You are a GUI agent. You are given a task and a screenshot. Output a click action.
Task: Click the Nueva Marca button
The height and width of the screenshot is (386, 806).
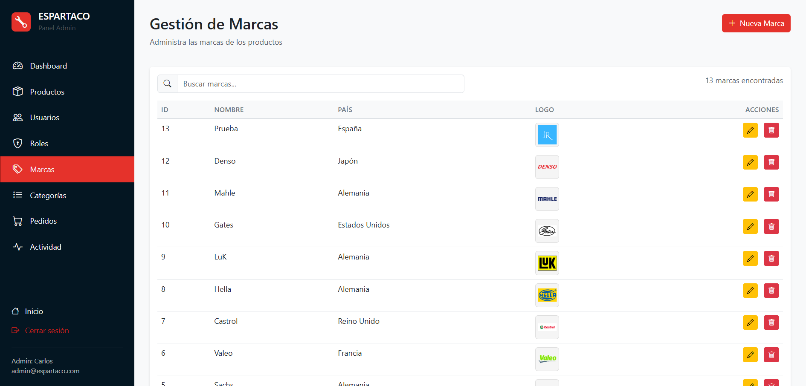coord(756,23)
